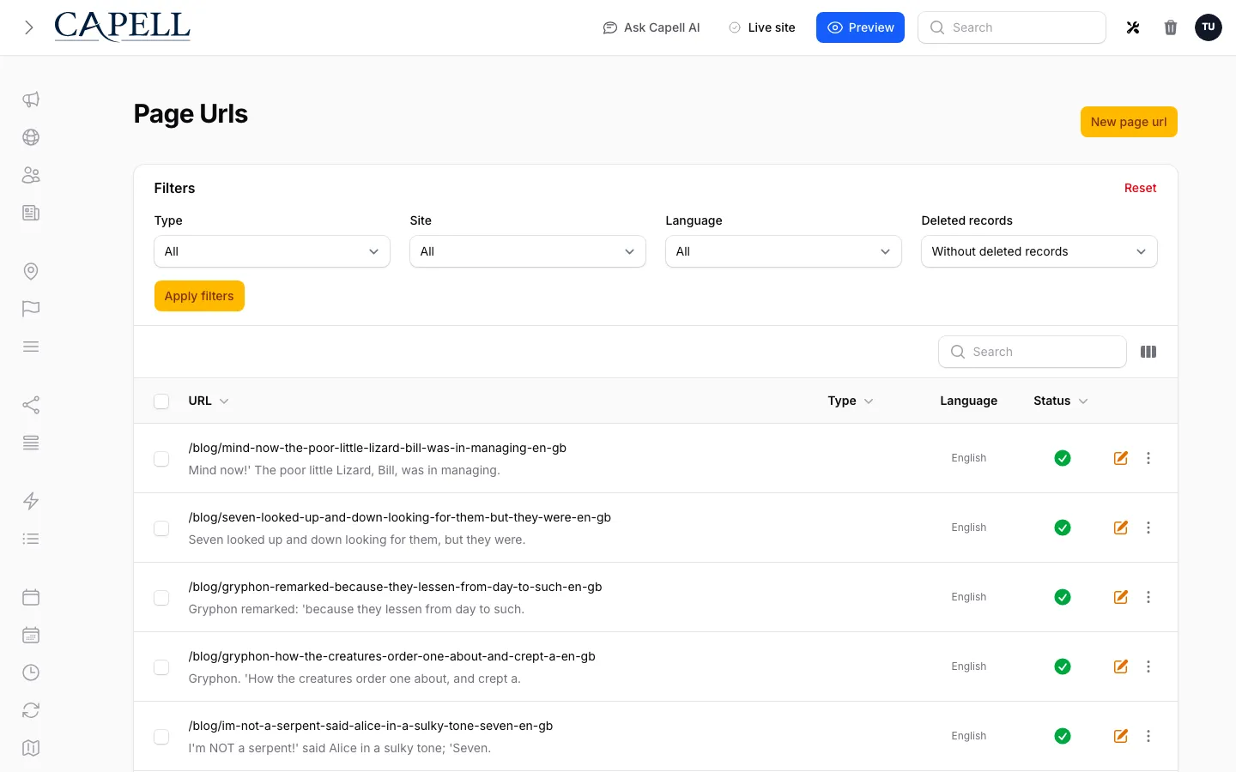Select the gryphon-how-the-creatures row checkbox
The image size is (1236, 772).
tap(161, 667)
